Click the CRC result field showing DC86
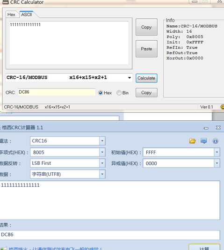The height and width of the screenshot is (250, 224). 57,92
